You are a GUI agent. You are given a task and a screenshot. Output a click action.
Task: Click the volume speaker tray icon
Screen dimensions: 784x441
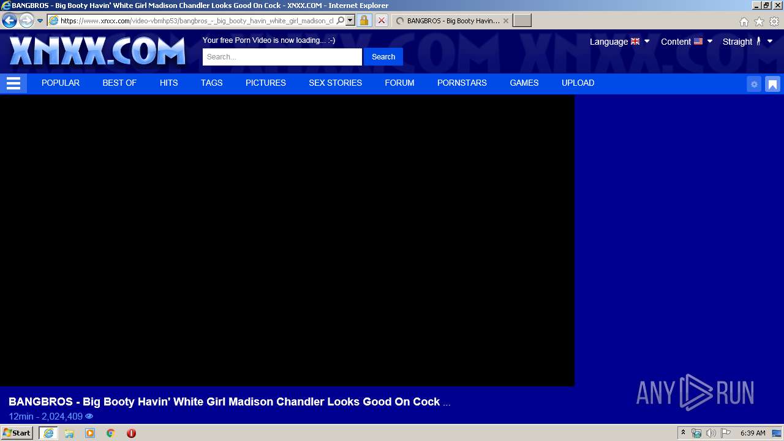710,433
